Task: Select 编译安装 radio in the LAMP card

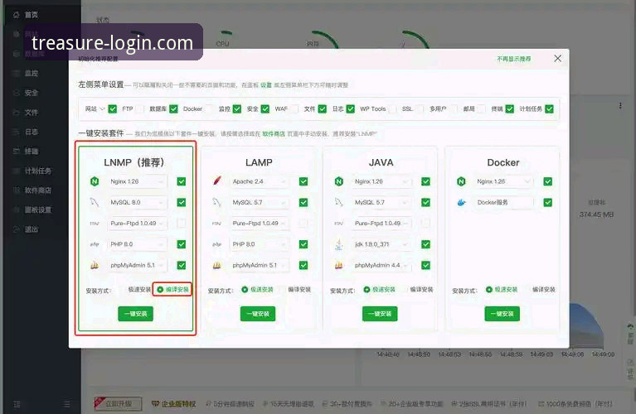Action: pyautogui.click(x=295, y=290)
